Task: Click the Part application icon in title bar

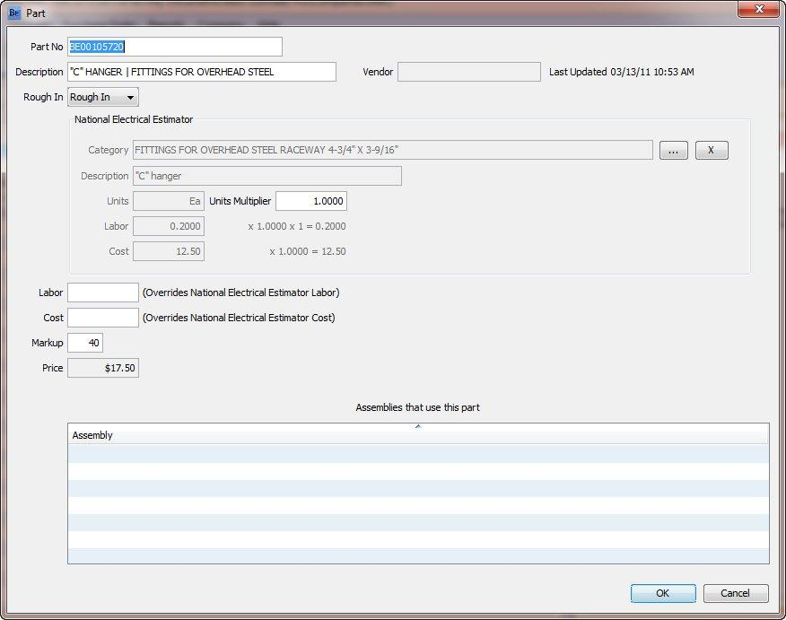Action: click(13, 13)
